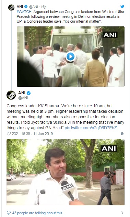The height and width of the screenshot is (217, 130).
Task: Open the #WATCH hashtag link
Action: pos(24,12)
